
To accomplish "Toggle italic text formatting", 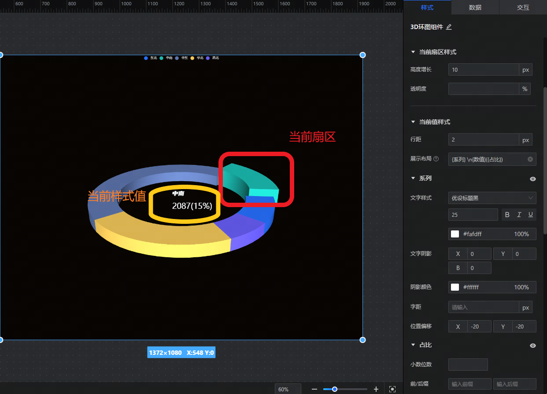I will point(519,215).
